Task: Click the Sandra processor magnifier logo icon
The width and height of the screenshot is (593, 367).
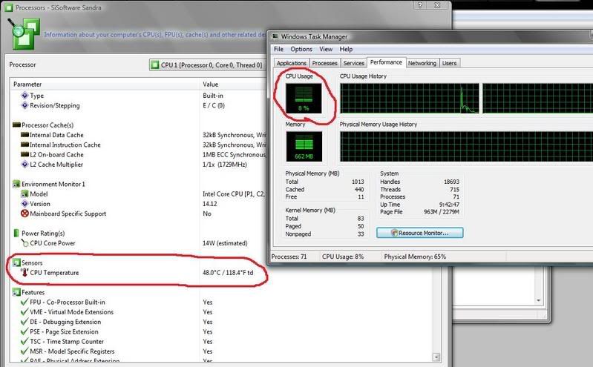Action: click(24, 34)
